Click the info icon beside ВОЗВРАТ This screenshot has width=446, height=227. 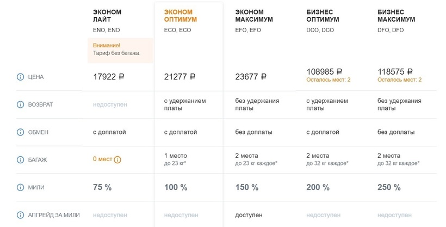pyautogui.click(x=21, y=104)
